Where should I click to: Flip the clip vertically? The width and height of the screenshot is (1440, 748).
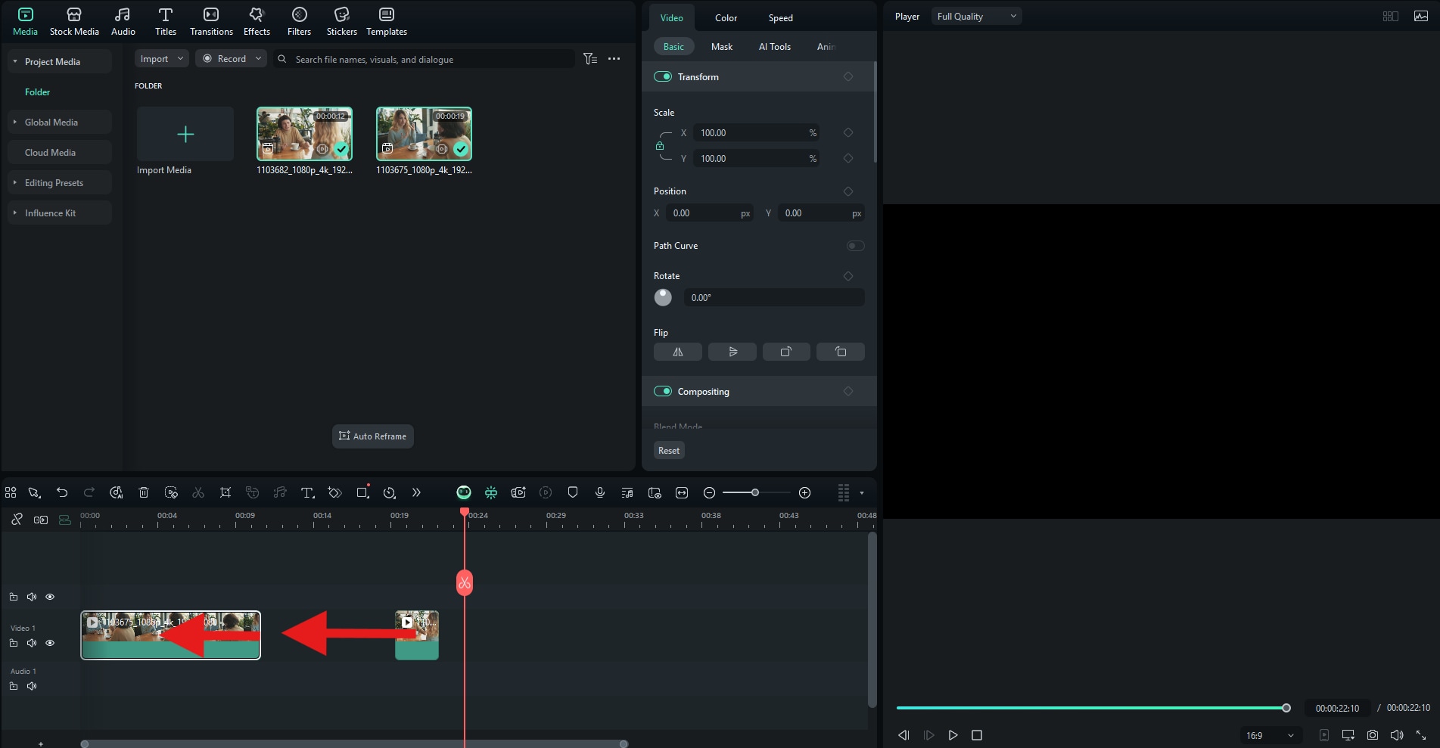click(732, 352)
